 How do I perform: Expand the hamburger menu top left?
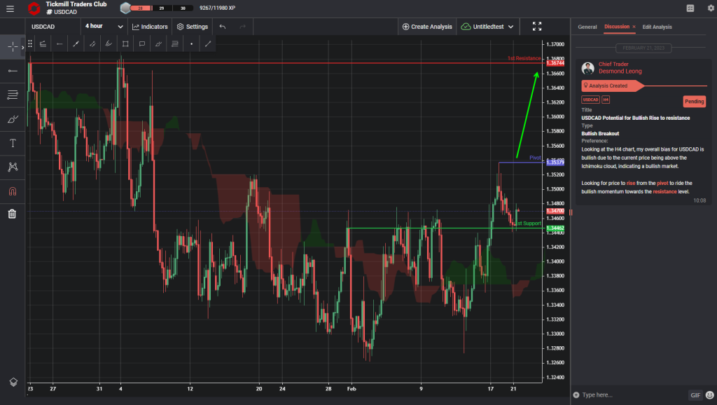(x=11, y=9)
